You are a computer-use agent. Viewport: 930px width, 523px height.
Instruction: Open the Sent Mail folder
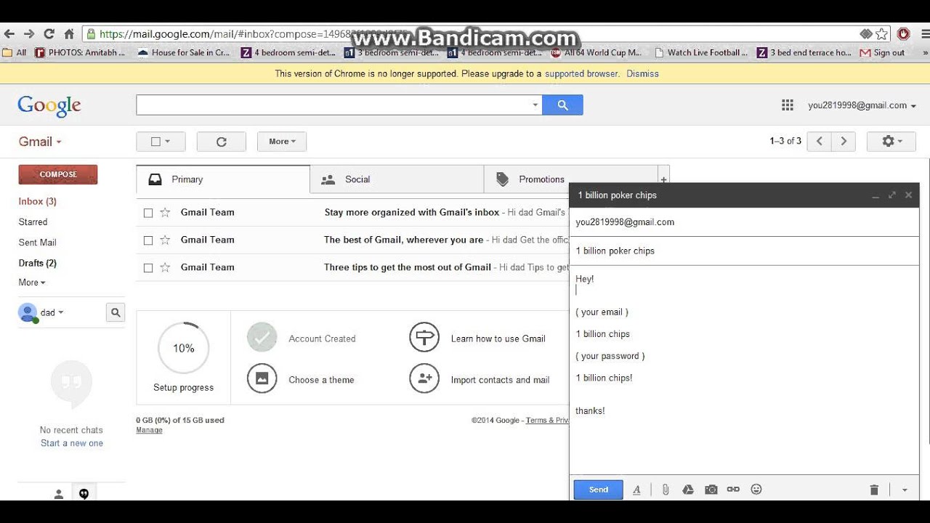[x=37, y=243]
